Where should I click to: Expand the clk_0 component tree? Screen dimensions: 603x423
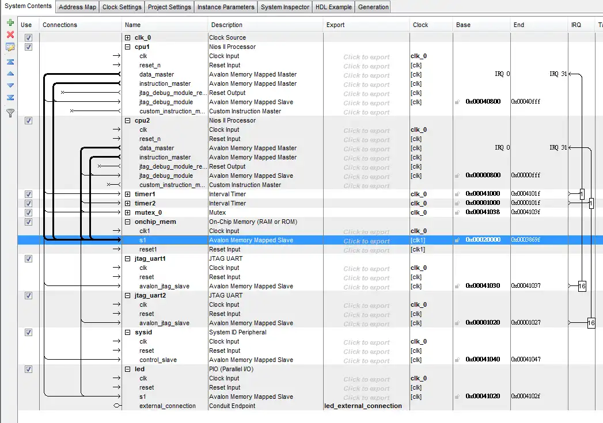(128, 37)
